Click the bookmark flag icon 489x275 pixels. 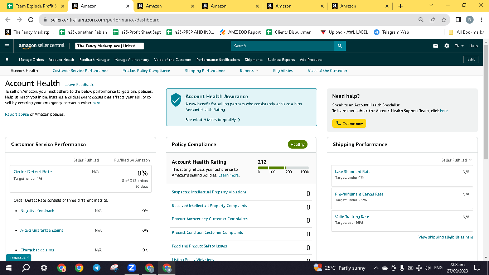[7, 59]
